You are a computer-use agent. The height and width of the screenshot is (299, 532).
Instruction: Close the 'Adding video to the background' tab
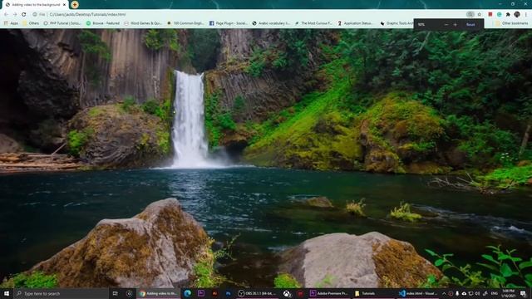64,5
